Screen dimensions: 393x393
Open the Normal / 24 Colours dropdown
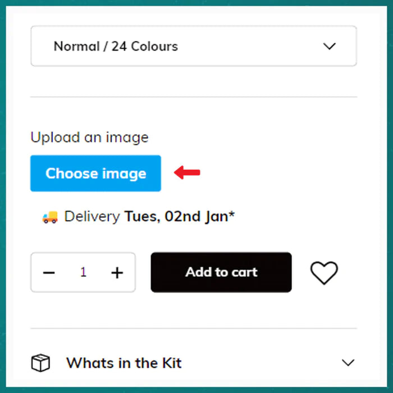pos(193,46)
